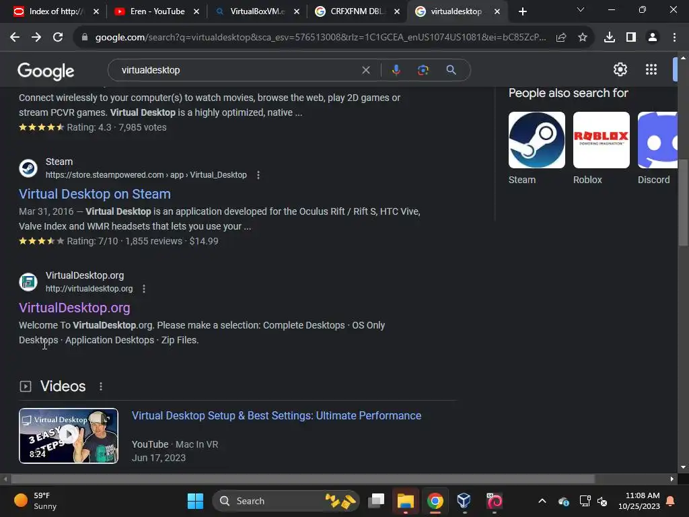Reload the current page
Screen dimensions: 689x517
(58, 38)
